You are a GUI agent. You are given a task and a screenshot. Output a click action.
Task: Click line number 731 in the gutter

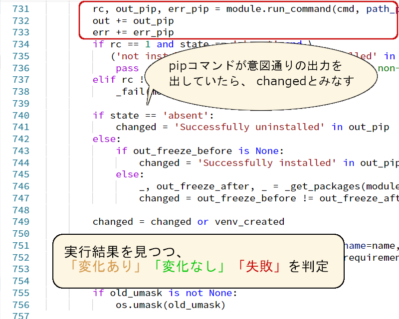[21, 8]
